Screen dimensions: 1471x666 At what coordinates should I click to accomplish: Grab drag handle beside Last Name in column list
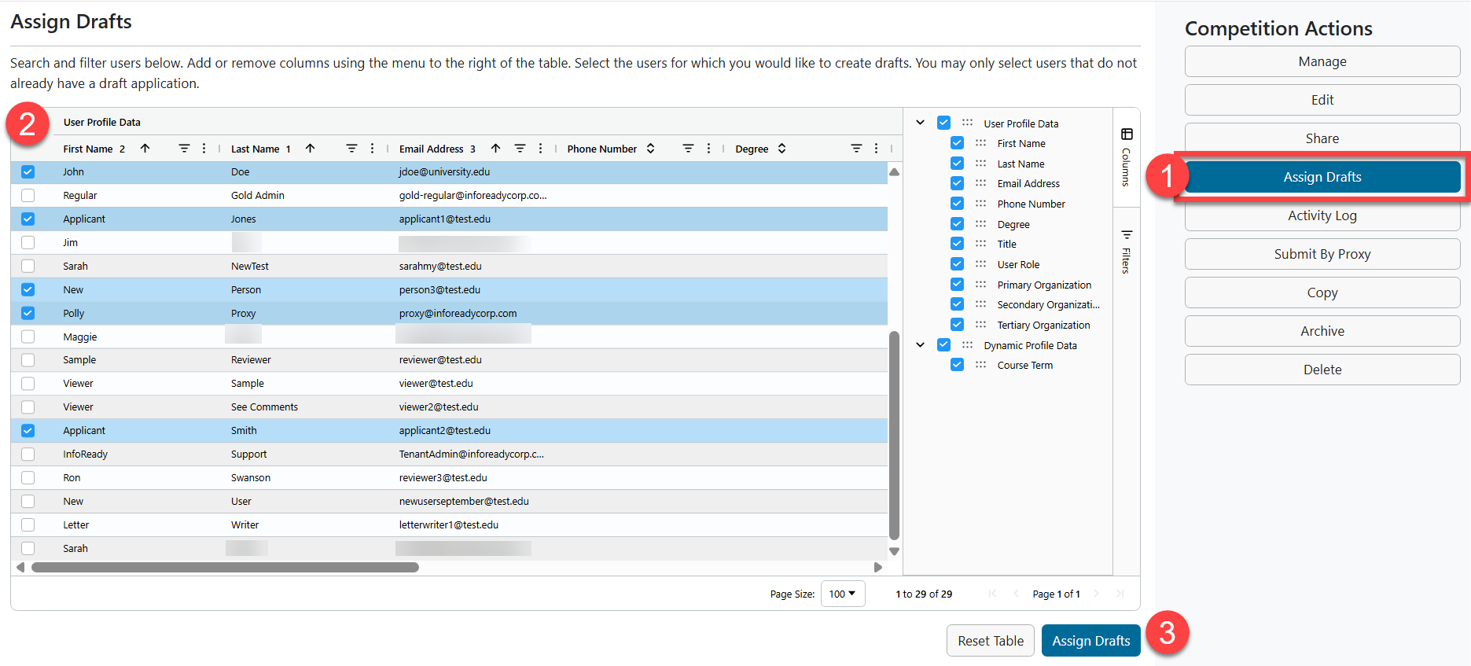point(980,164)
